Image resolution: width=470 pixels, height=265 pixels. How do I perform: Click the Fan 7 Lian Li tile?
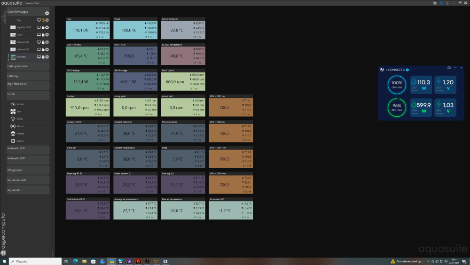tap(183, 80)
